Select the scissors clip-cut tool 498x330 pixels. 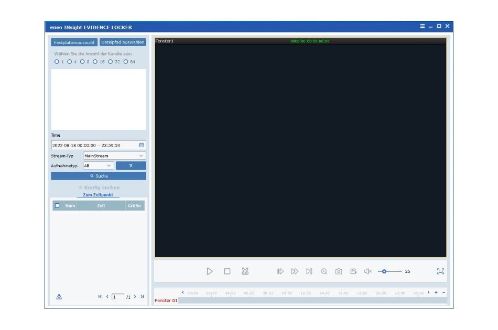(x=245, y=271)
